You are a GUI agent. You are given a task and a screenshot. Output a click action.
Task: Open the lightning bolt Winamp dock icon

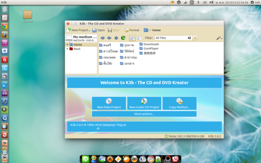[x=118, y=159]
